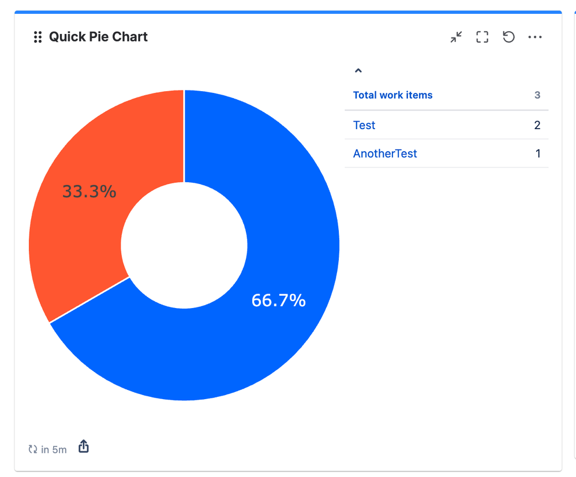Select the orange 33.3% pie slice

point(89,191)
